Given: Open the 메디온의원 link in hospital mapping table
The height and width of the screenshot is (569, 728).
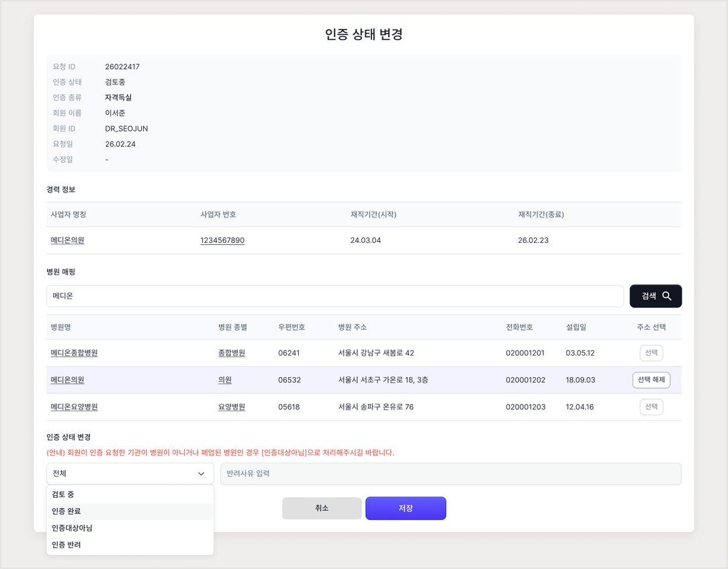Looking at the screenshot, I should [x=67, y=380].
